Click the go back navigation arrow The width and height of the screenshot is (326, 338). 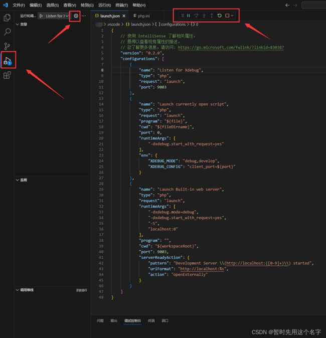287,5
